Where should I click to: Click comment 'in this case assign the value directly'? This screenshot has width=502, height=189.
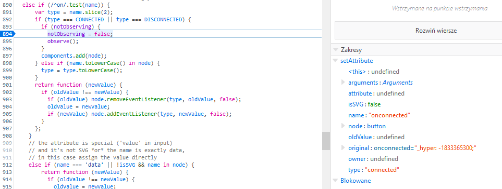(93, 157)
